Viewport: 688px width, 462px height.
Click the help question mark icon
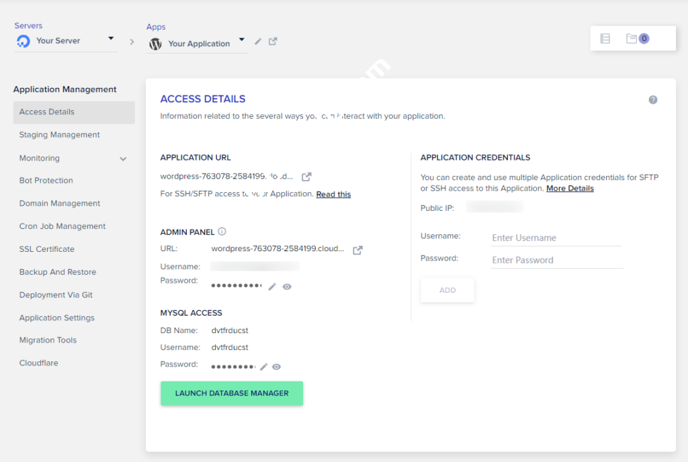coord(652,100)
